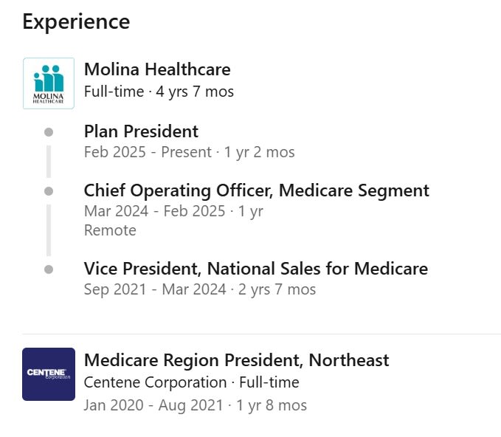Click the Experience section heading
This screenshot has width=501, height=437.
(76, 22)
